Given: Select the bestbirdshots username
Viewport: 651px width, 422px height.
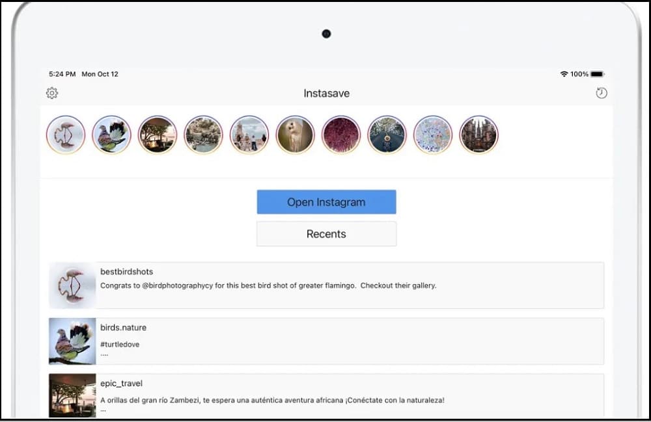Looking at the screenshot, I should (x=127, y=272).
